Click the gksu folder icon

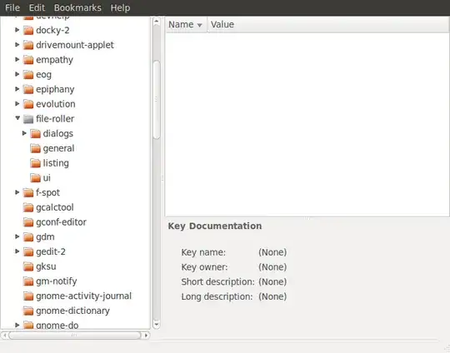pos(28,266)
